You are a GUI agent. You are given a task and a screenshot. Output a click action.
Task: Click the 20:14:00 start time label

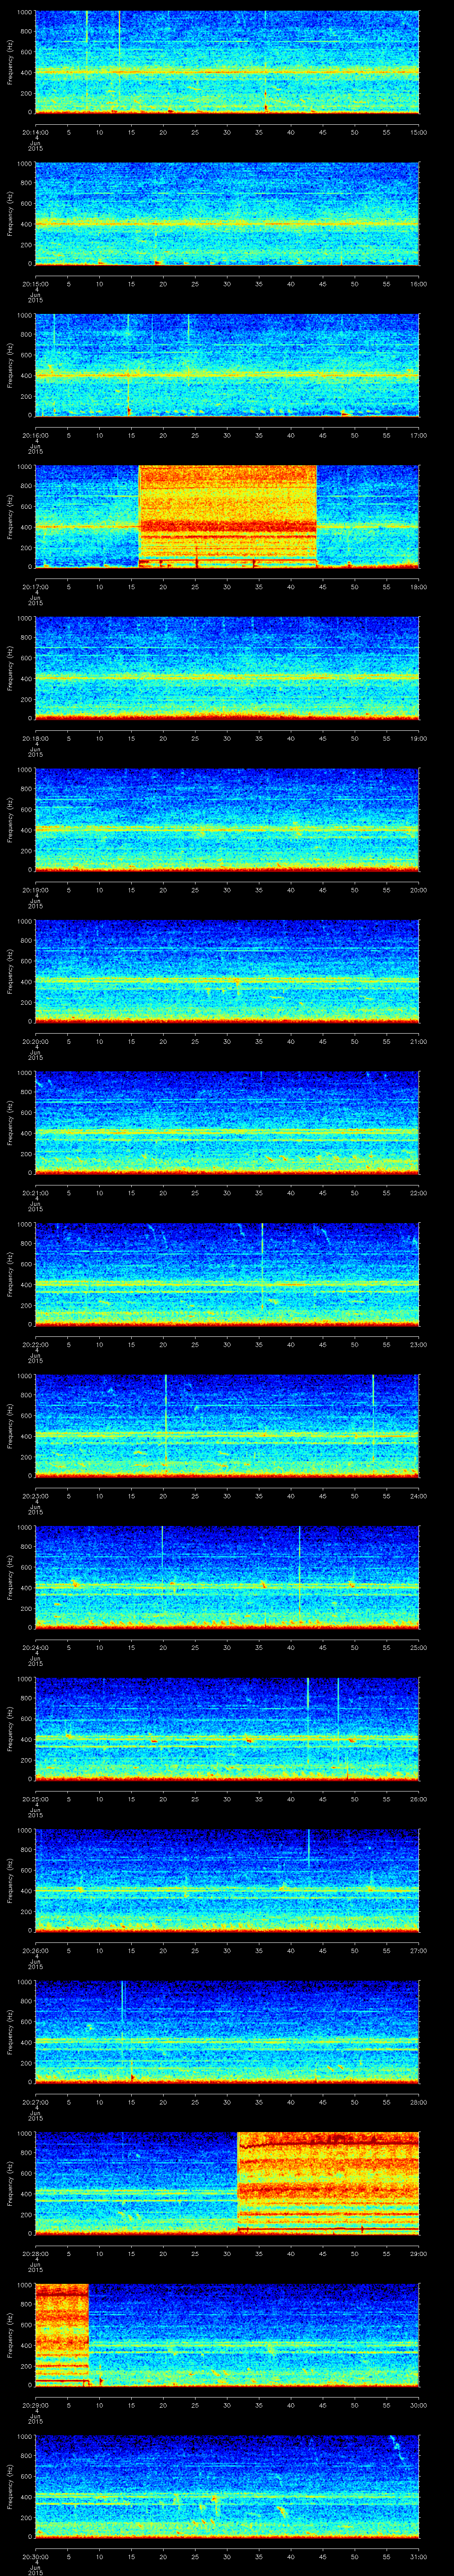35,132
